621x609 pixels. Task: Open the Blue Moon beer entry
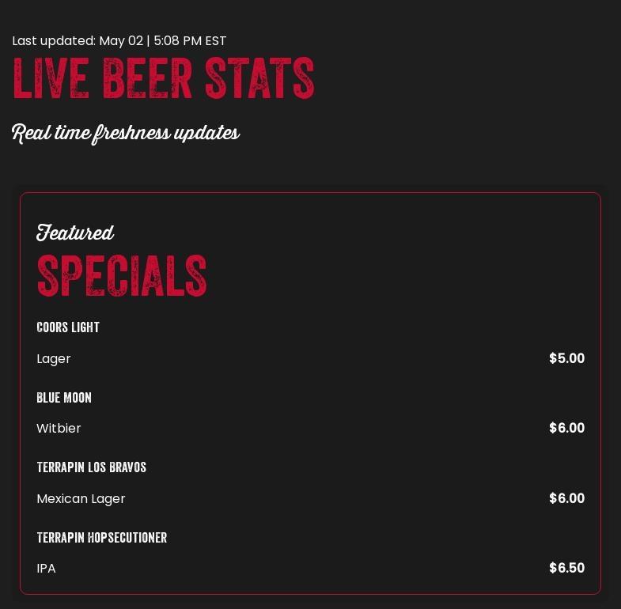coord(64,398)
